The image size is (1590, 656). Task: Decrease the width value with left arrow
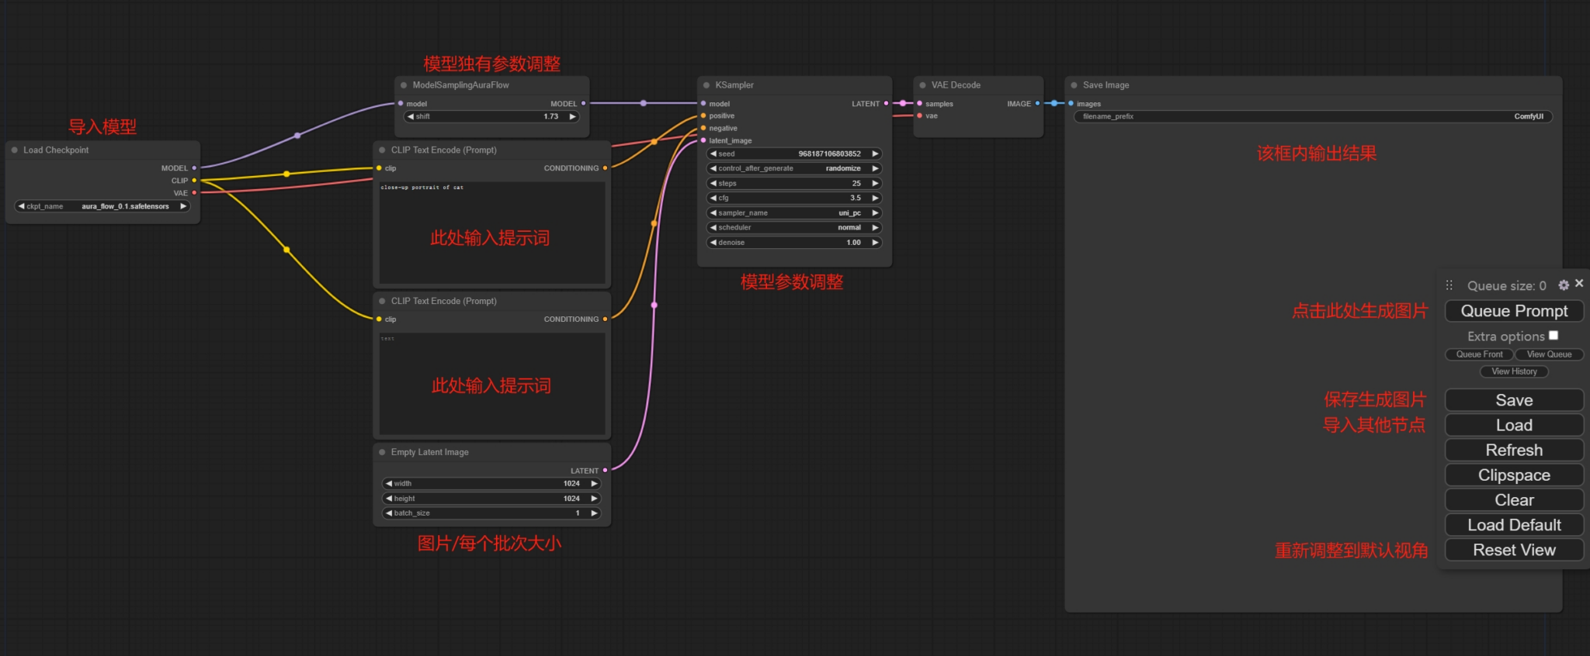pyautogui.click(x=389, y=484)
